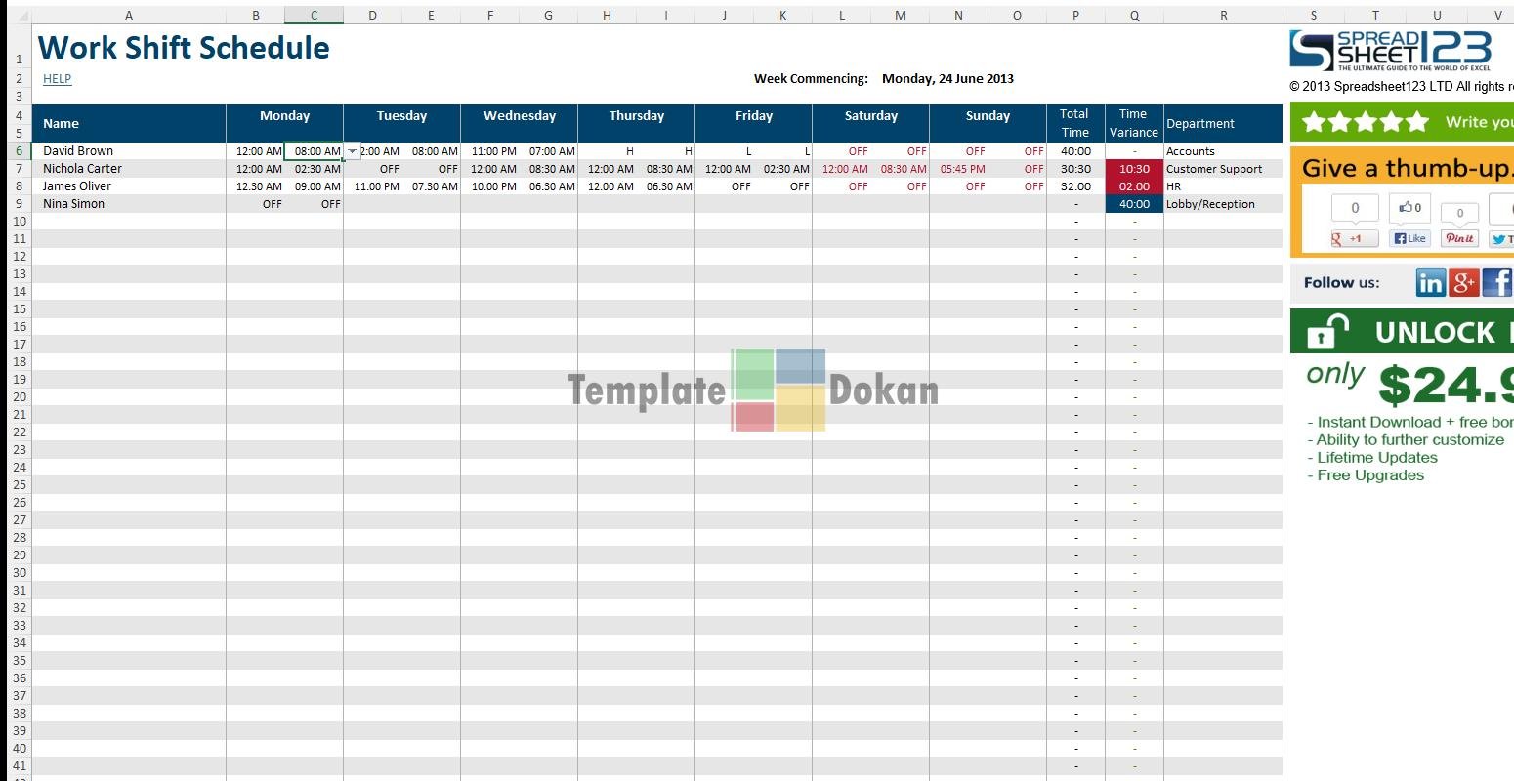This screenshot has height=781, width=1514.
Task: Select the Customer Support department cell
Action: click(1222, 169)
